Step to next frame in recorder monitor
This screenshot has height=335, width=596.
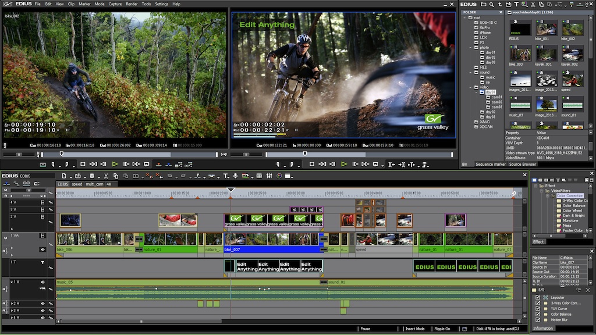[x=355, y=164]
